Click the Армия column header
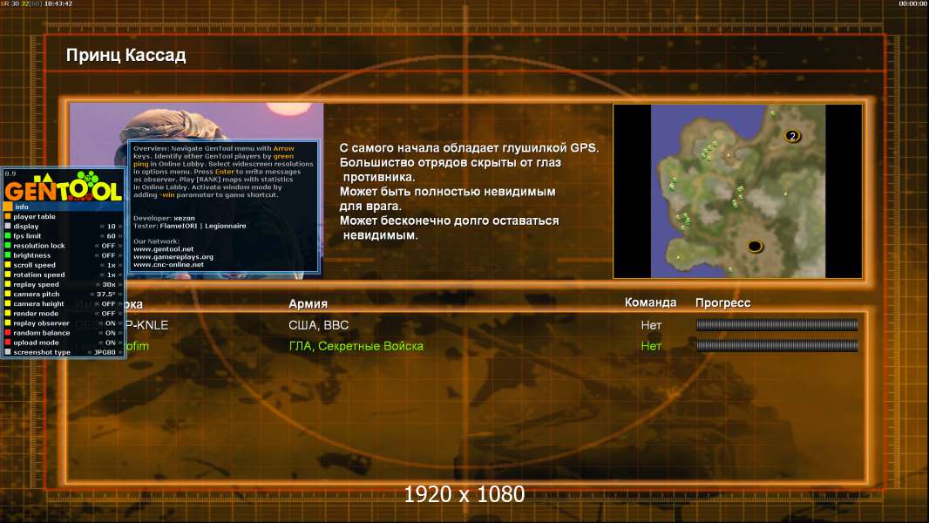 coord(308,304)
